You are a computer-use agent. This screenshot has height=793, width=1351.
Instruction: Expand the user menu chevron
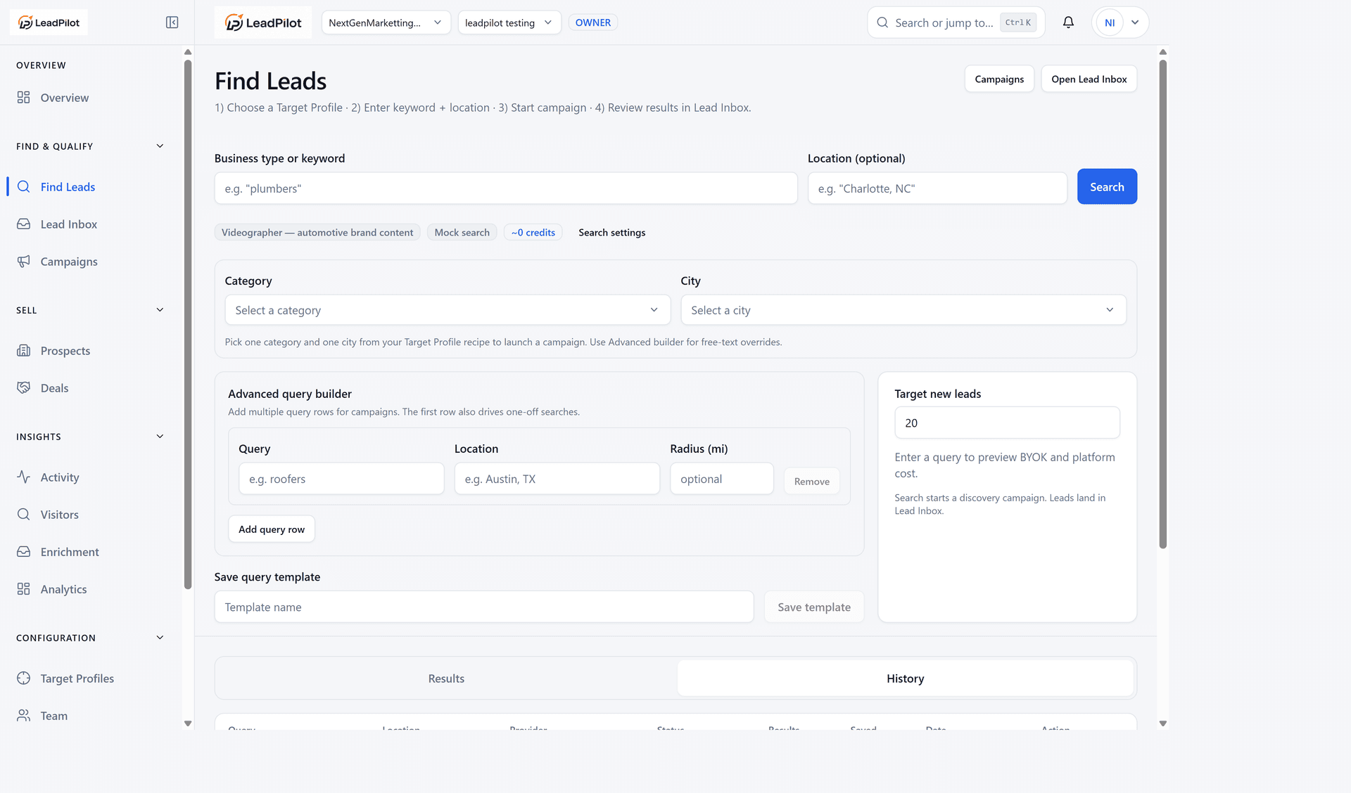coord(1135,22)
